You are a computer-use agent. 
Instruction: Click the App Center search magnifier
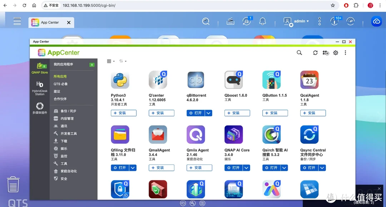[x=300, y=53]
